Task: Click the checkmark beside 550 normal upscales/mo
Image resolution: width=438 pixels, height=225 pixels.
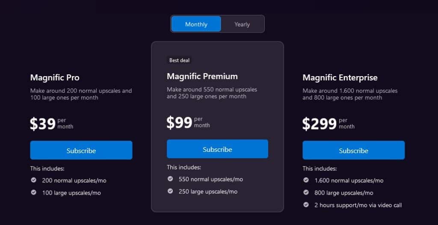Action: [170, 179]
